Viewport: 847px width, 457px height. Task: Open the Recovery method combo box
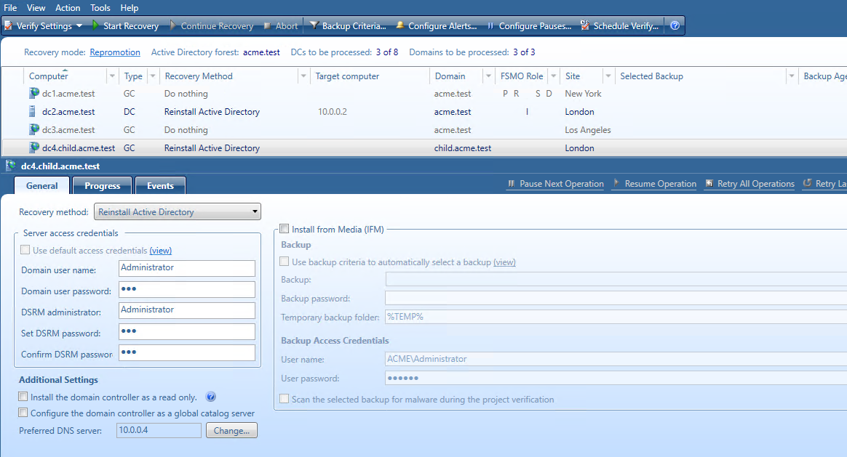coord(177,211)
